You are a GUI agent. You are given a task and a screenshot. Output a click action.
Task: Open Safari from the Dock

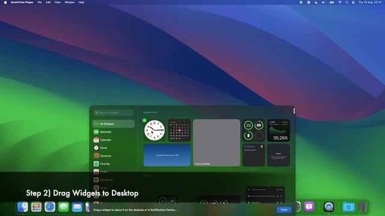coord(50,206)
